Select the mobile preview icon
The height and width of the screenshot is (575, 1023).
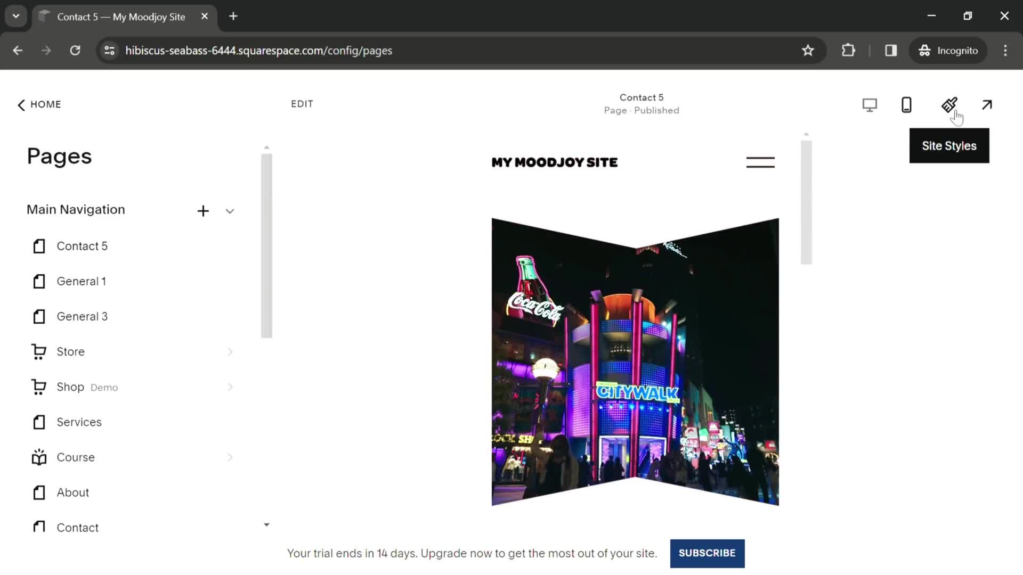(906, 104)
